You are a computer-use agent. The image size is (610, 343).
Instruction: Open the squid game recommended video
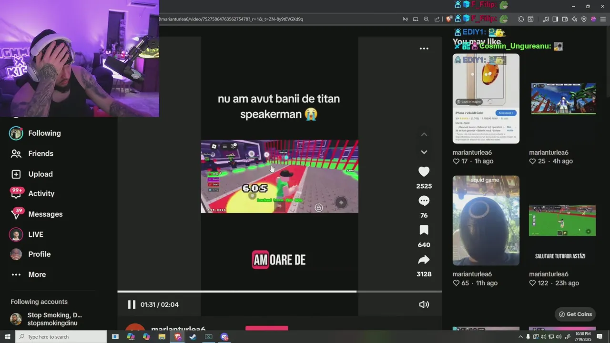(x=486, y=221)
